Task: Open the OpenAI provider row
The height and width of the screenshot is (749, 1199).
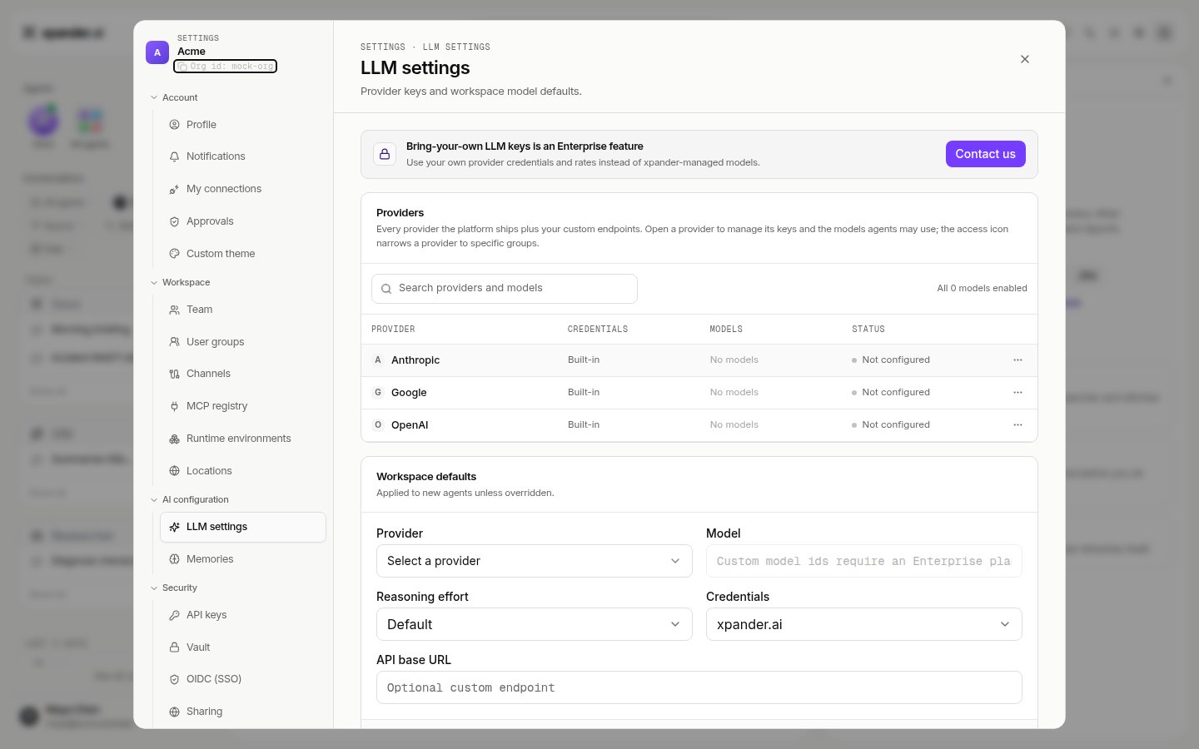Action: [699, 425]
